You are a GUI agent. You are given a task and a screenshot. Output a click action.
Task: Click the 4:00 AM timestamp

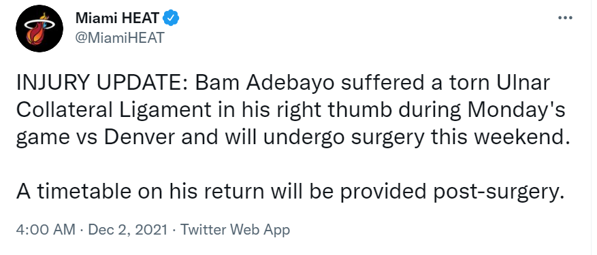tap(46, 230)
